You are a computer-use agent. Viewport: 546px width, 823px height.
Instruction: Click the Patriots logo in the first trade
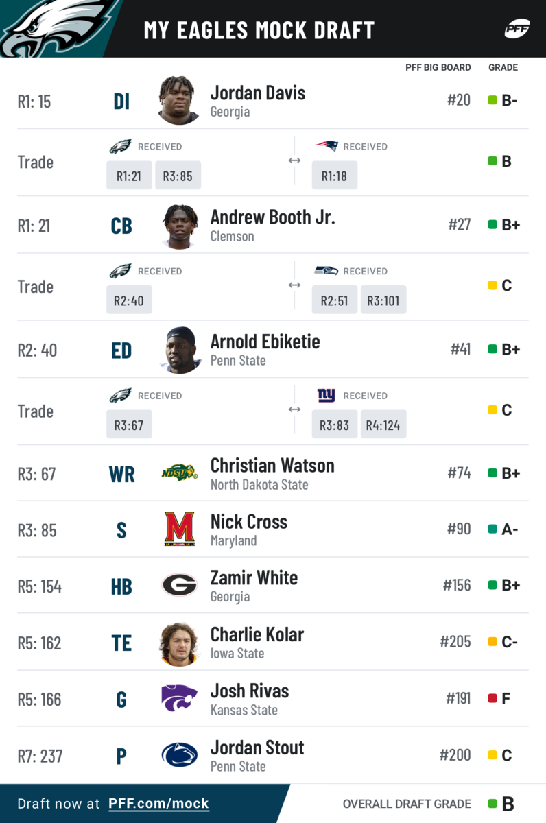(x=327, y=146)
